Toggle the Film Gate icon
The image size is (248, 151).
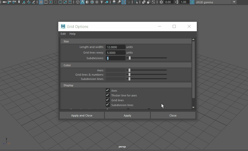tap(46, 2)
